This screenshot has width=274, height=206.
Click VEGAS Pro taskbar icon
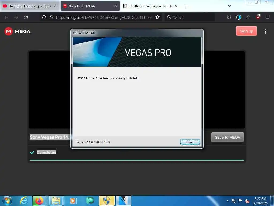pyautogui.click(x=123, y=201)
